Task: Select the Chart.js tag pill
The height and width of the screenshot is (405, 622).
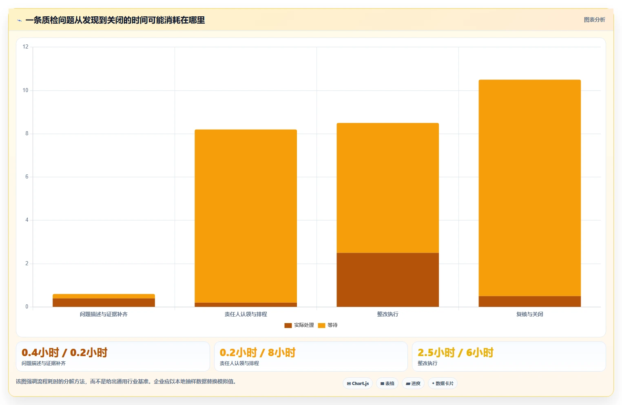Action: tap(358, 383)
